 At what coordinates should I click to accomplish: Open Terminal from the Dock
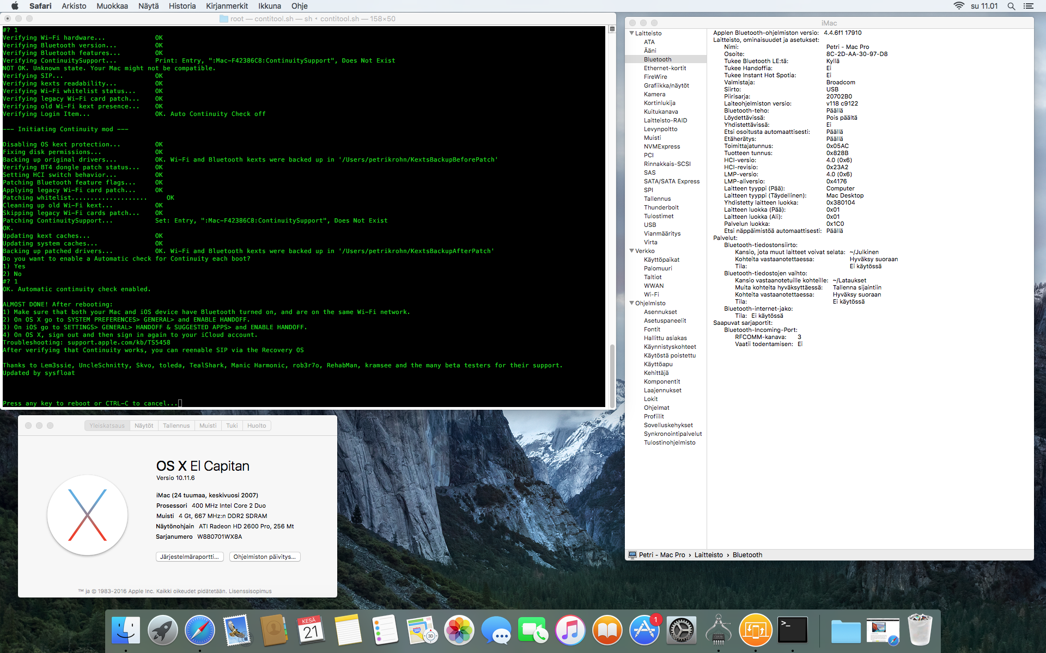tap(792, 630)
